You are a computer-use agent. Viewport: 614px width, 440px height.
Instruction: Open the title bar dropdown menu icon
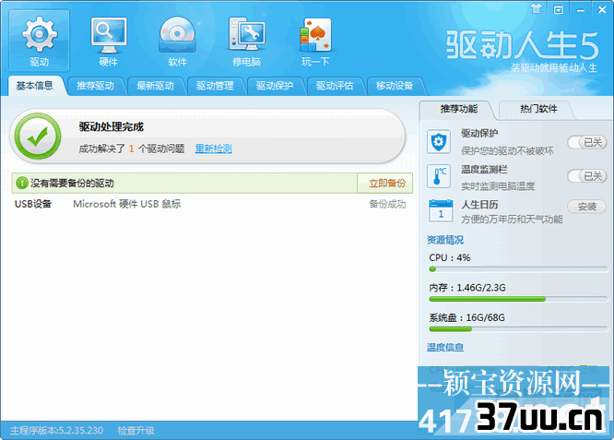click(x=558, y=9)
